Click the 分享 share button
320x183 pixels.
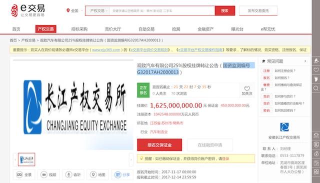[x=122, y=174]
